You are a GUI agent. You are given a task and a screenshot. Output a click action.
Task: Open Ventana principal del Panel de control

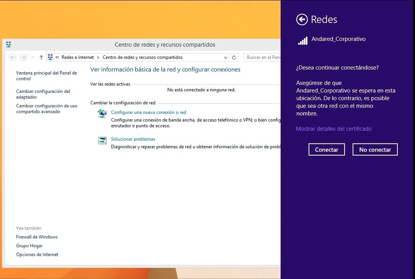[47, 76]
